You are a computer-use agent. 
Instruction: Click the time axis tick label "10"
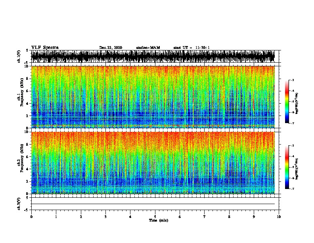coord(279,217)
